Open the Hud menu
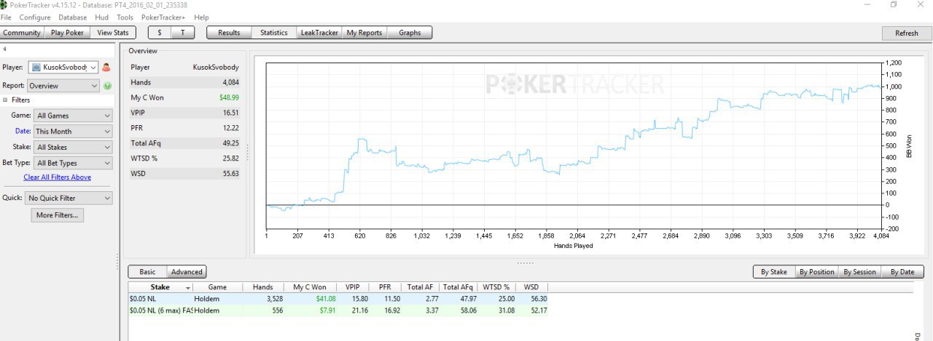933x341 pixels. pyautogui.click(x=102, y=17)
